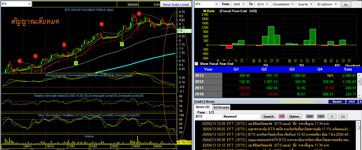Go to the previous news page (<)
Screen dimensions: 362x150
point(321,116)
